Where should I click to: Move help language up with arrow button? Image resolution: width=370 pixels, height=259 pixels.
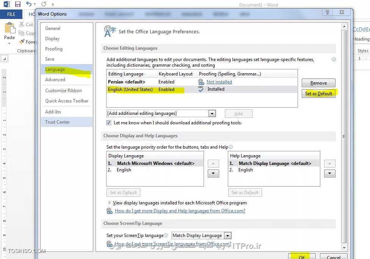click(330, 163)
